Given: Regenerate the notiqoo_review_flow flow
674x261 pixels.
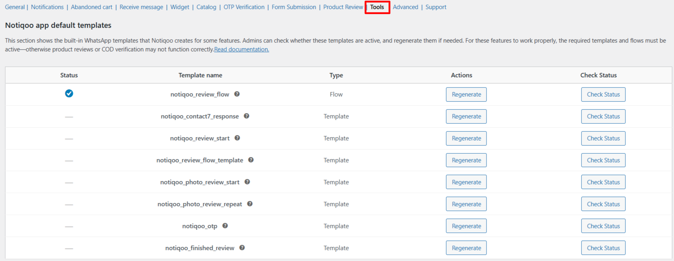Looking at the screenshot, I should pyautogui.click(x=466, y=95).
